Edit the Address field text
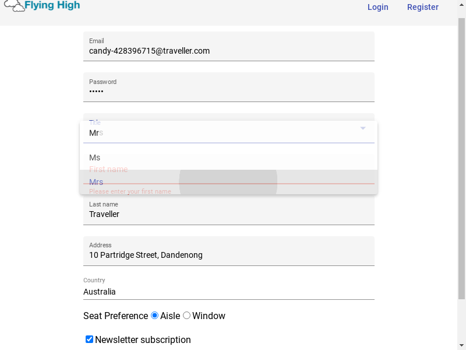Image resolution: width=466 pixels, height=350 pixels. [228, 251]
